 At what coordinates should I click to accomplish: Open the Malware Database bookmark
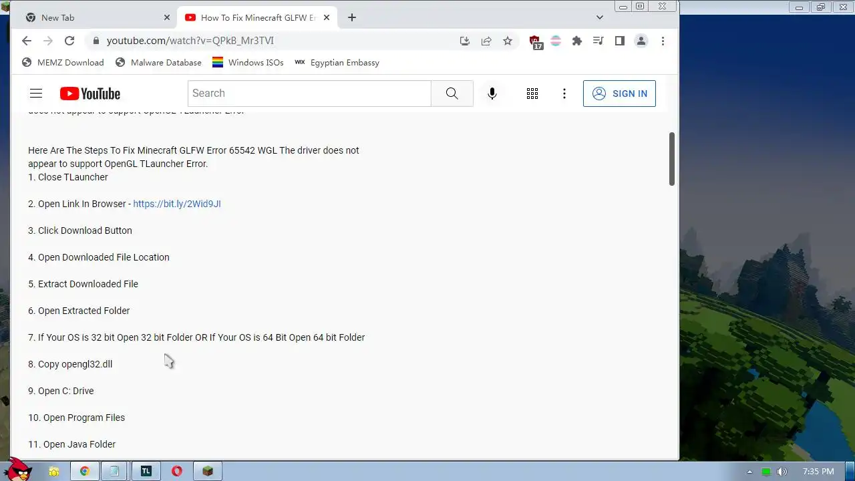(x=158, y=62)
